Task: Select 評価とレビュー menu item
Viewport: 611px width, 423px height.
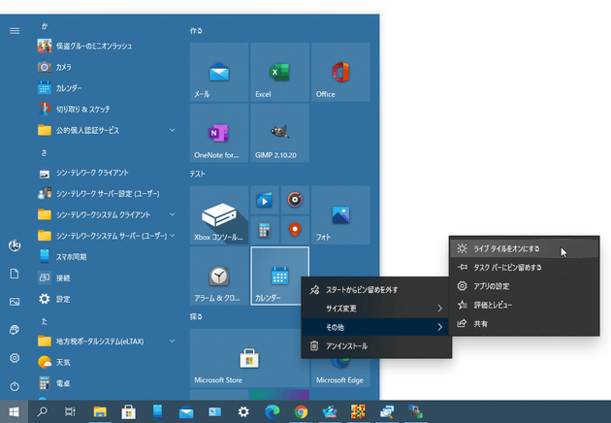Action: (x=524, y=305)
